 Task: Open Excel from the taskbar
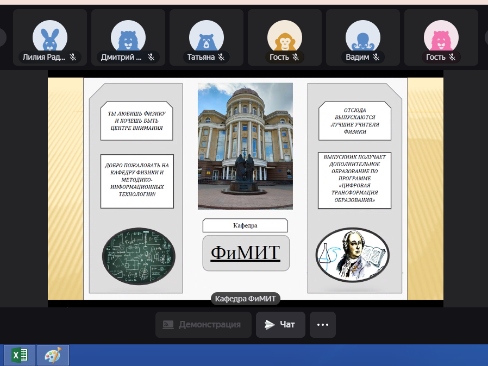(x=20, y=355)
